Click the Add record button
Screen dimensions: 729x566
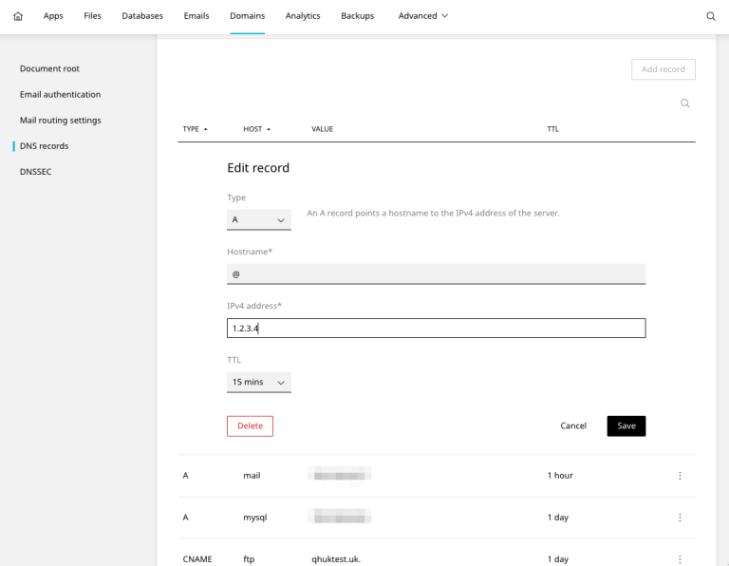coord(663,69)
